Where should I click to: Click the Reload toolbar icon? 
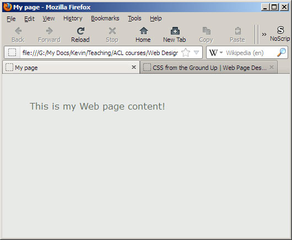(80, 31)
